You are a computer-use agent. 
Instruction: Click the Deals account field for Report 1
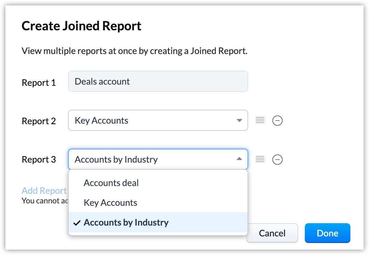[x=158, y=82]
